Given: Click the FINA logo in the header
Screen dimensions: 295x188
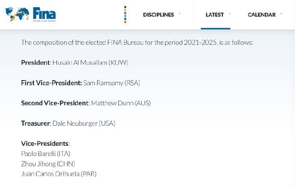Looking at the screenshot, I should [30, 14].
